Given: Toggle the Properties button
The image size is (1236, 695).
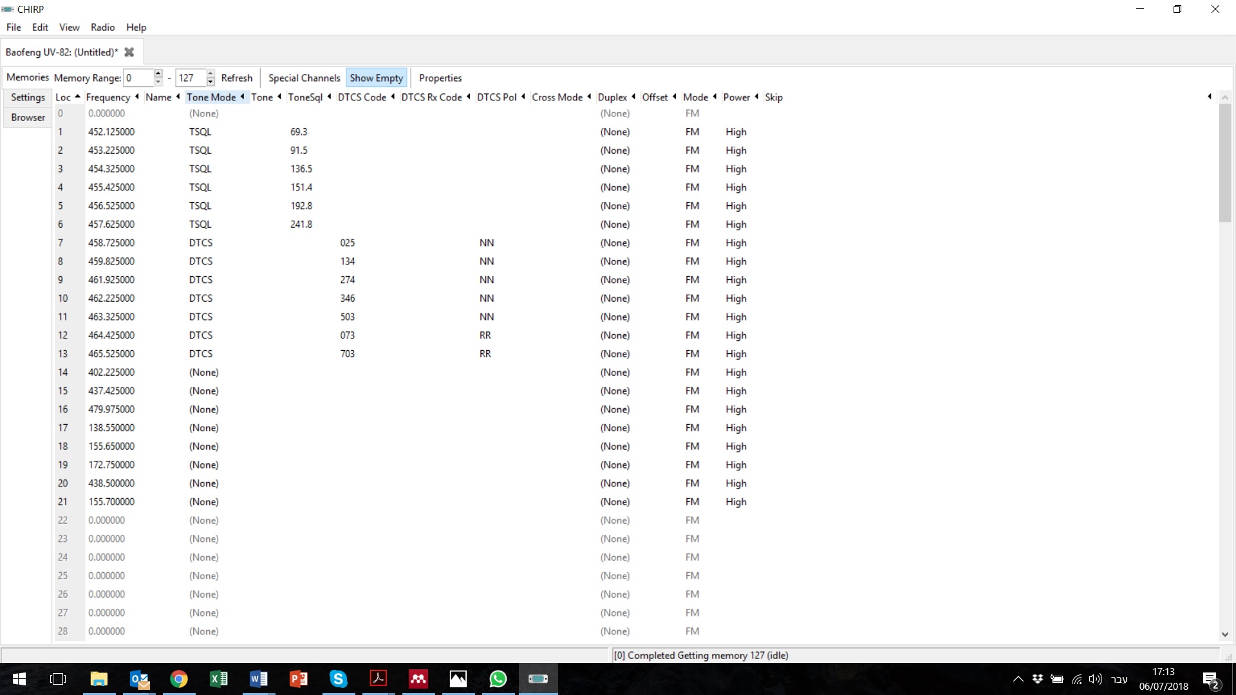Looking at the screenshot, I should click(x=440, y=78).
